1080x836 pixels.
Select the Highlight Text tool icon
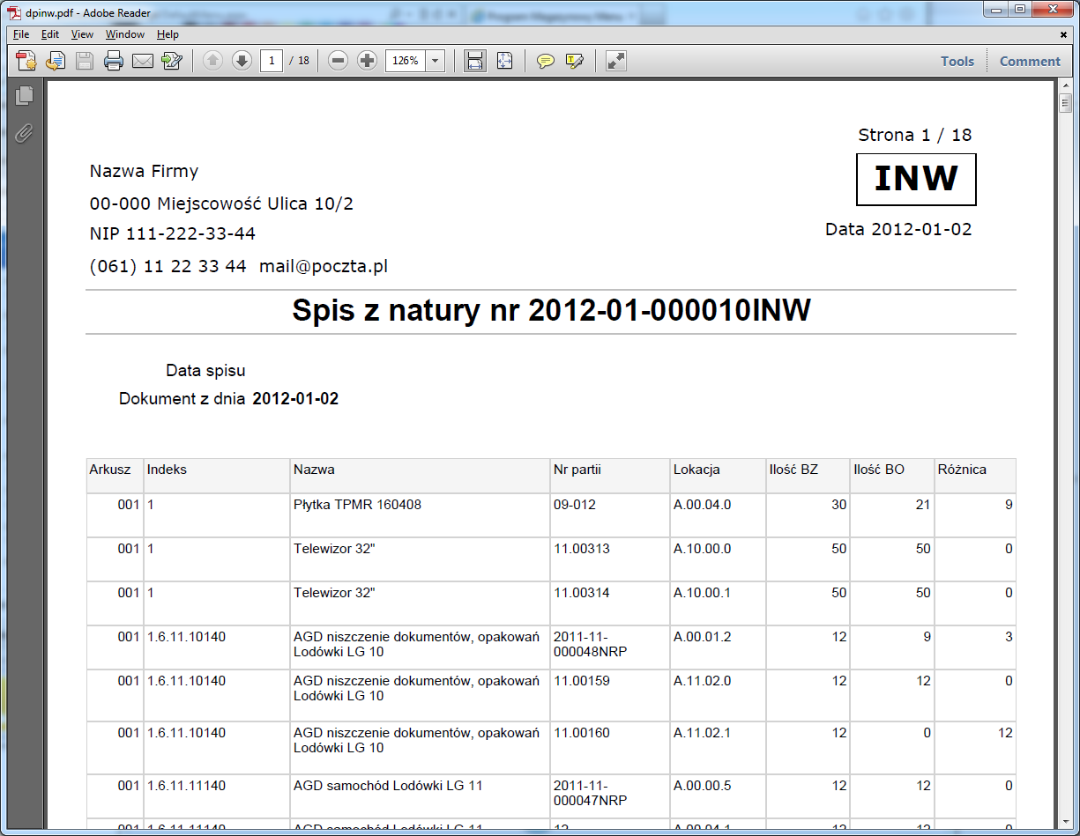tap(575, 61)
